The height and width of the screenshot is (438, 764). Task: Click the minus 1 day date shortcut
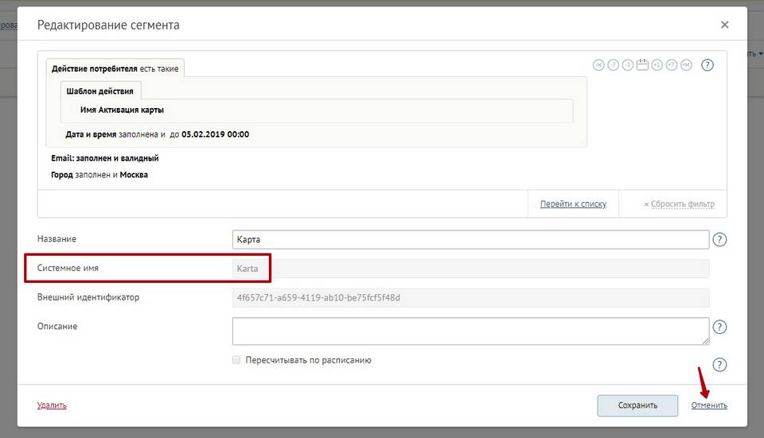[x=628, y=65]
